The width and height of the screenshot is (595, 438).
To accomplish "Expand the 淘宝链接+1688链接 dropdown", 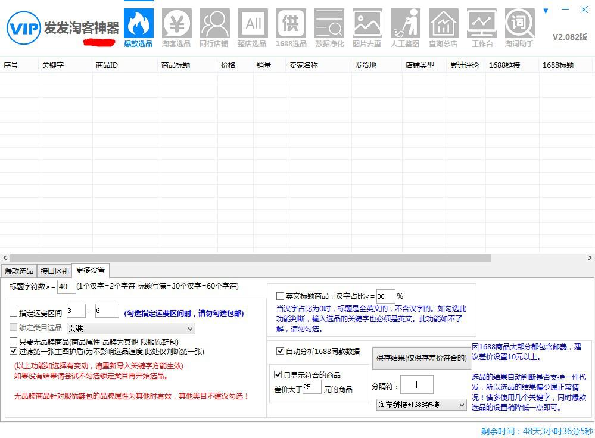I will [421, 404].
